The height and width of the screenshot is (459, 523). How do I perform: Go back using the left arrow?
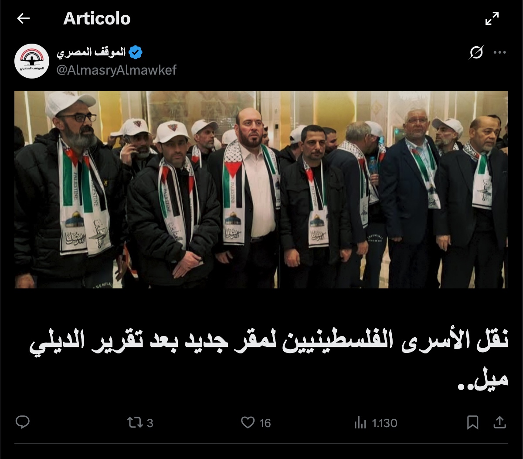(x=23, y=18)
